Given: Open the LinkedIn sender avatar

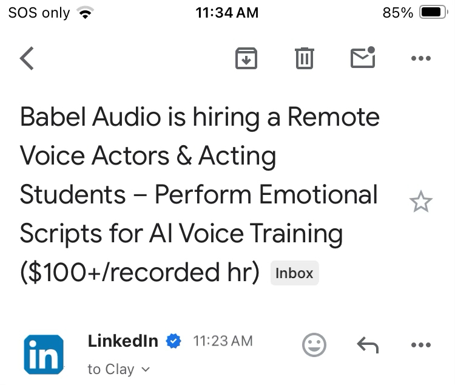Looking at the screenshot, I should (x=43, y=355).
